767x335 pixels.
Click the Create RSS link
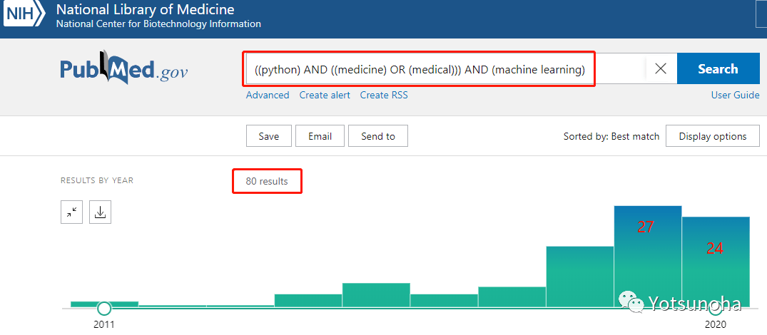pos(384,95)
